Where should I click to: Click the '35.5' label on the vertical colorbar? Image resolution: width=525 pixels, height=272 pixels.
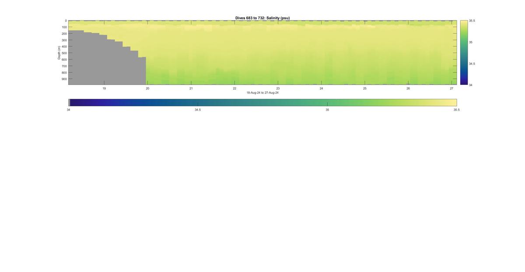(x=472, y=21)
